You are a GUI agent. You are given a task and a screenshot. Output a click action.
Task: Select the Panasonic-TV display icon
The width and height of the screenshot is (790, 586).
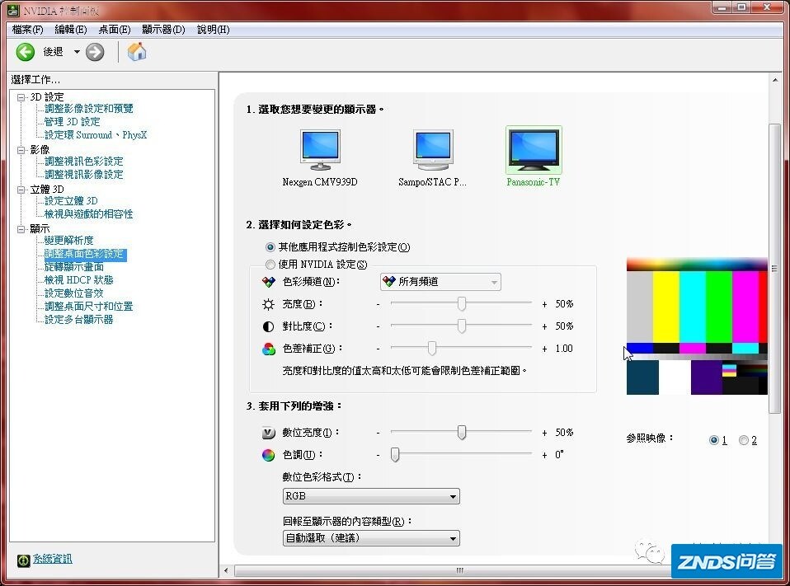[534, 150]
